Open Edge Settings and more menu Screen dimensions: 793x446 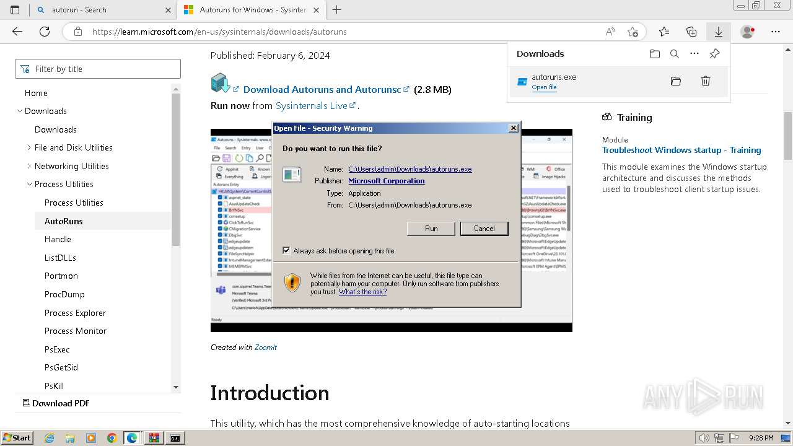tap(776, 32)
